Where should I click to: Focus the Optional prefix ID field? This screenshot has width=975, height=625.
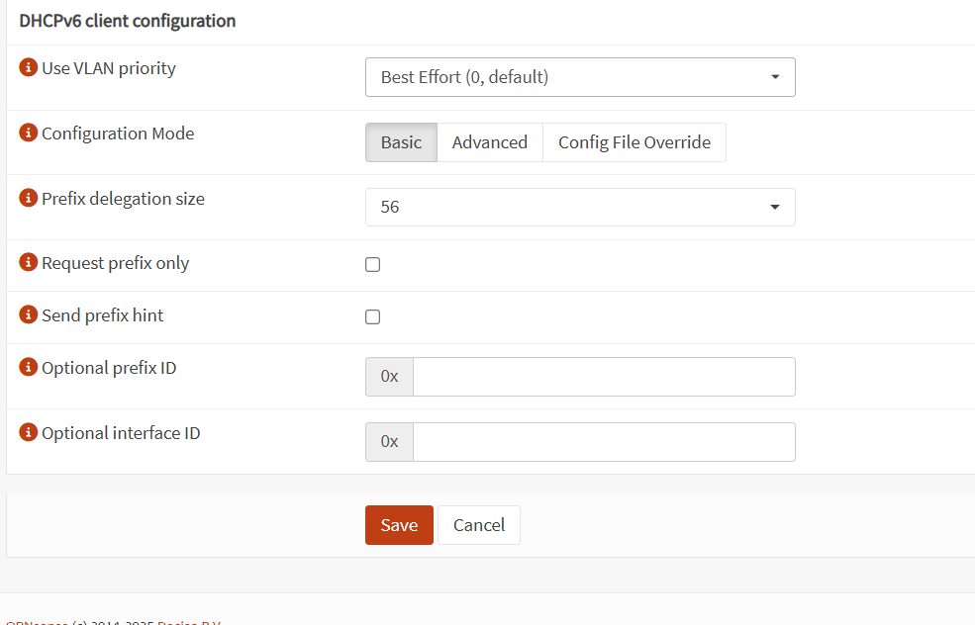pos(604,377)
